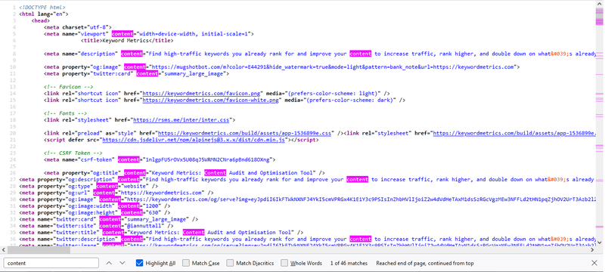
Task: Click the og:type value 'website'
Action: (135, 186)
